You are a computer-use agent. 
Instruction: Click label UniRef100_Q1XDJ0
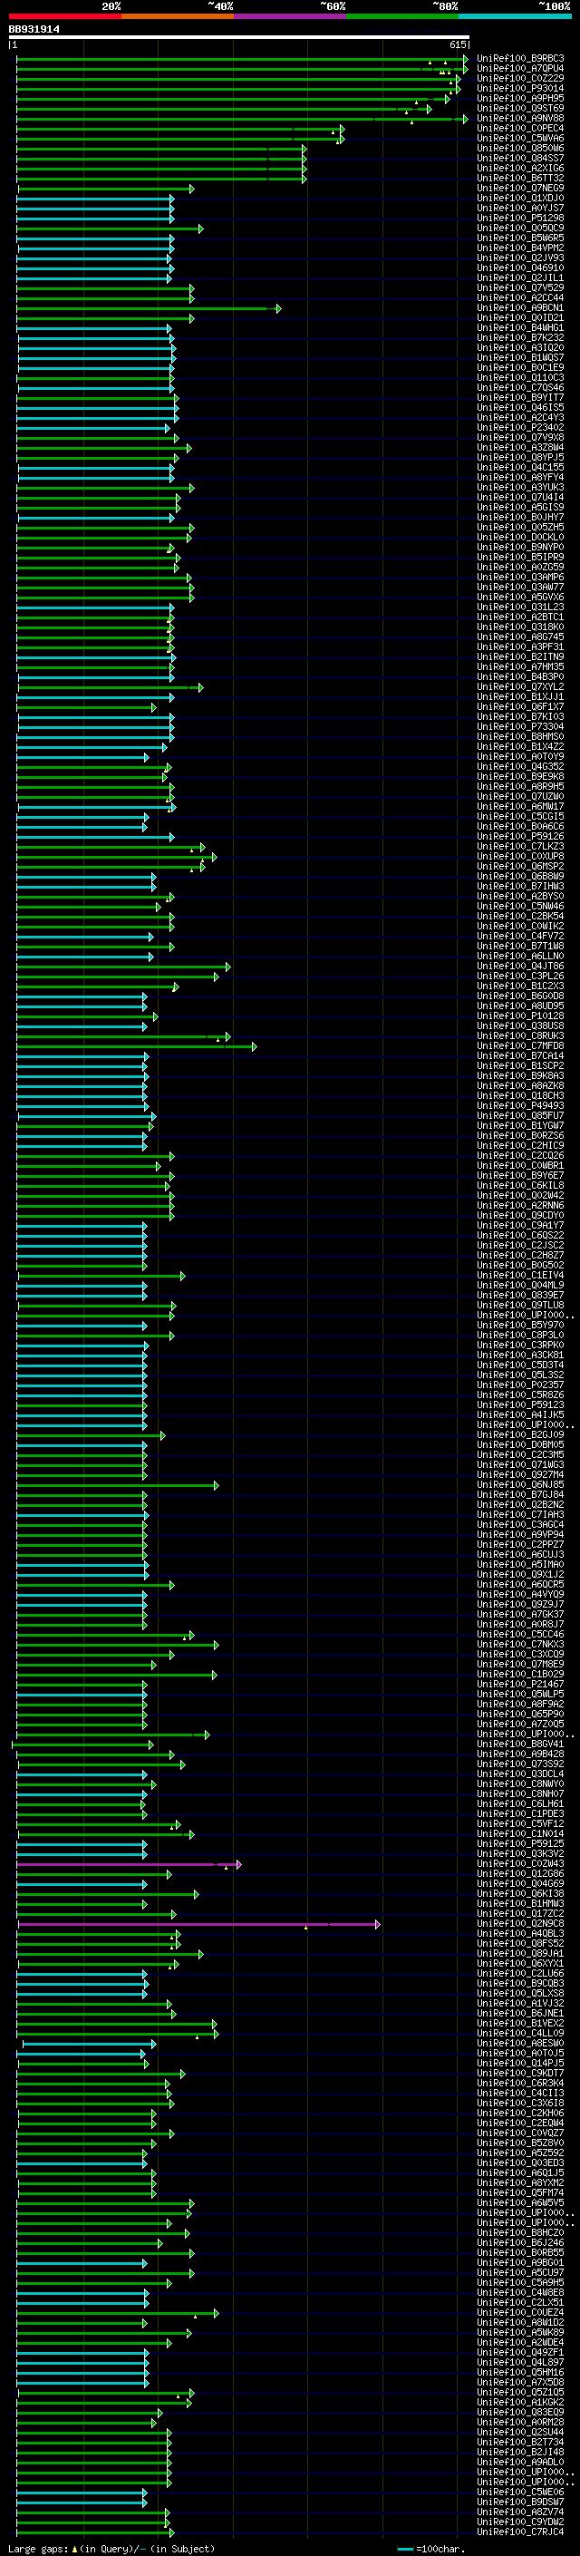coord(519,198)
